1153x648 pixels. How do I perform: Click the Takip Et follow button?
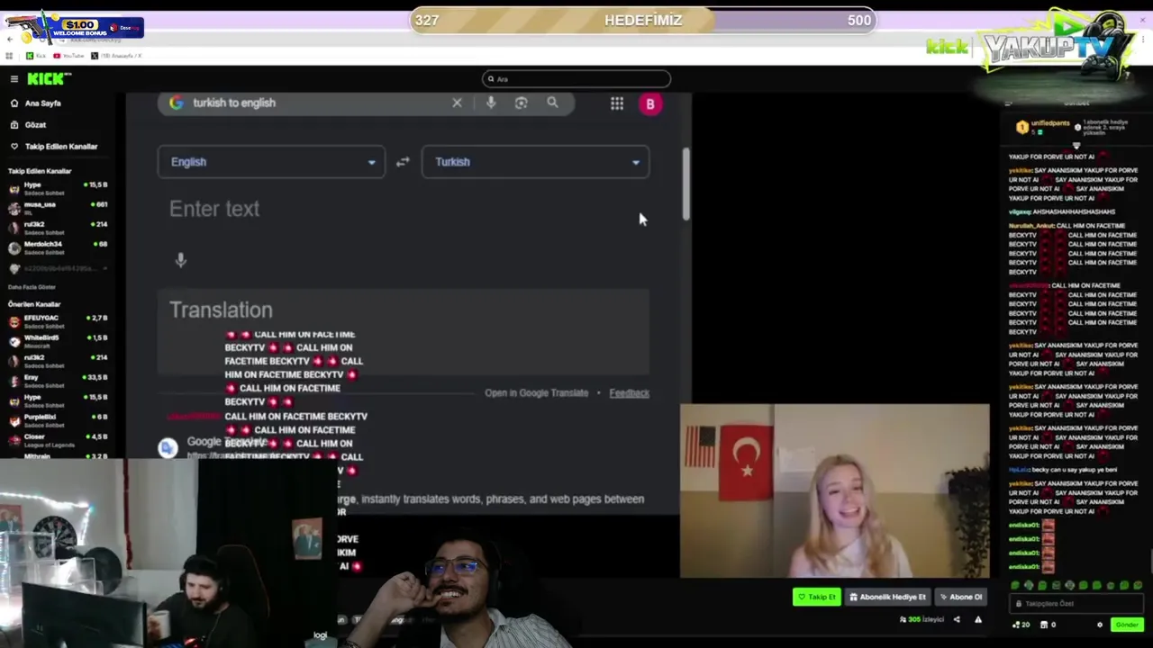coord(817,597)
